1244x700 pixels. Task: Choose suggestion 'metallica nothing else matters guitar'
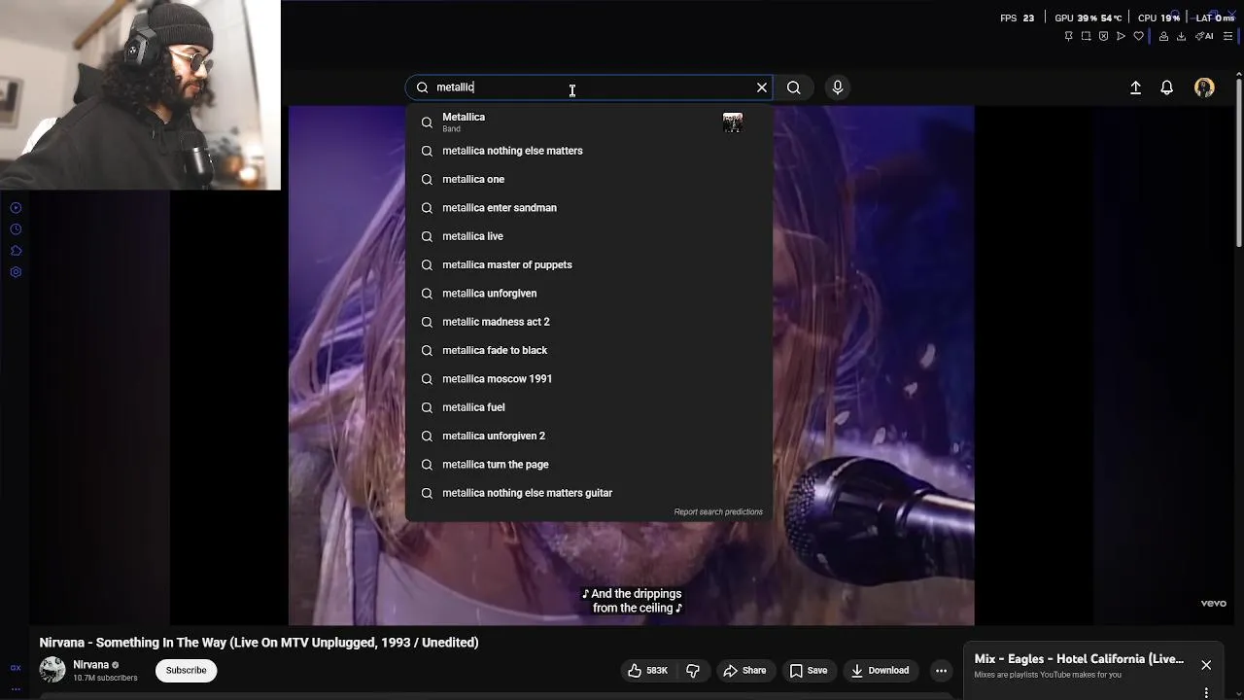[x=589, y=493]
